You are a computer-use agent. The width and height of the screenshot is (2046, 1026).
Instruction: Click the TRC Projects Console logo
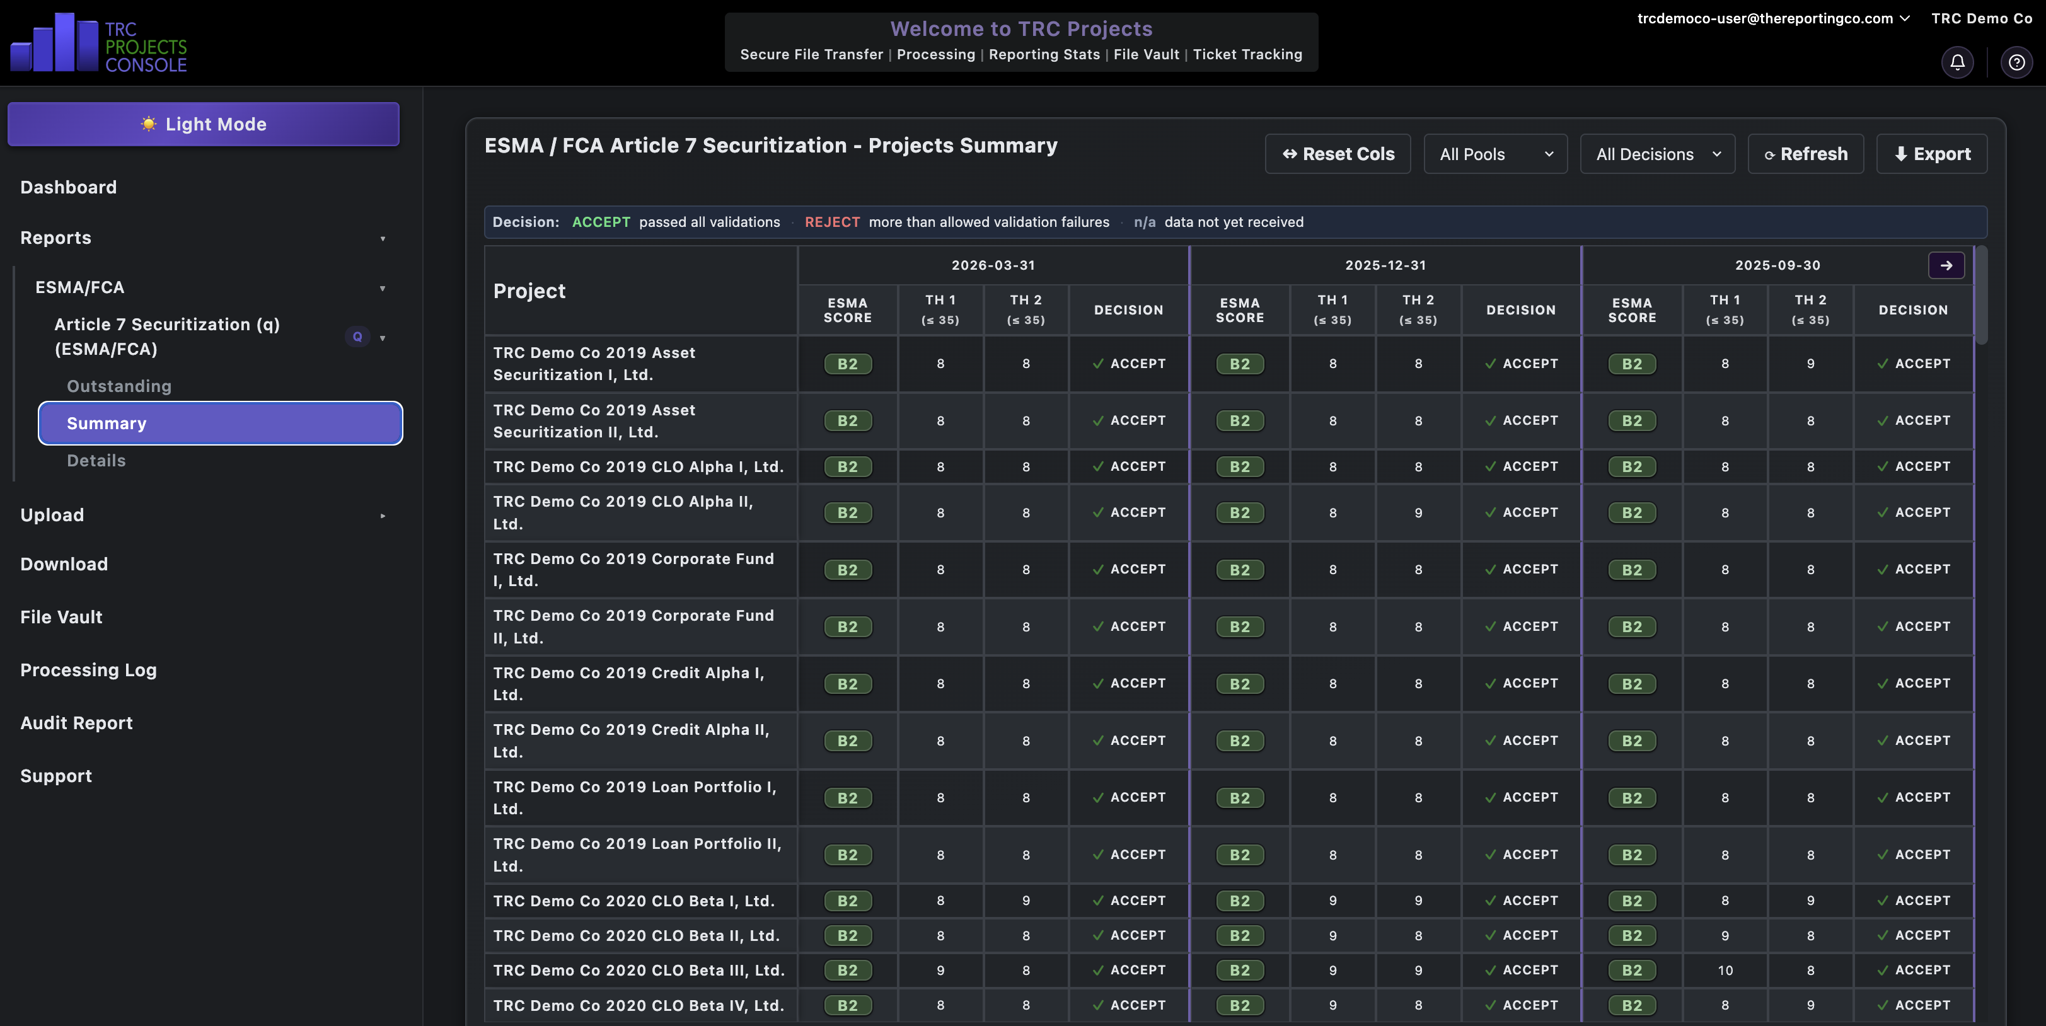click(98, 43)
